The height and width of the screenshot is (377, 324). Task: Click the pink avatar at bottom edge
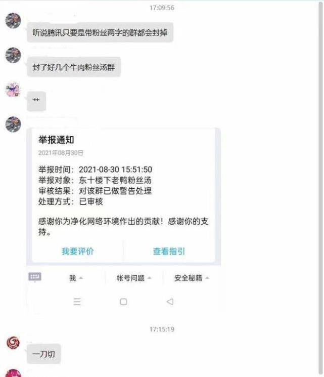click(x=13, y=373)
